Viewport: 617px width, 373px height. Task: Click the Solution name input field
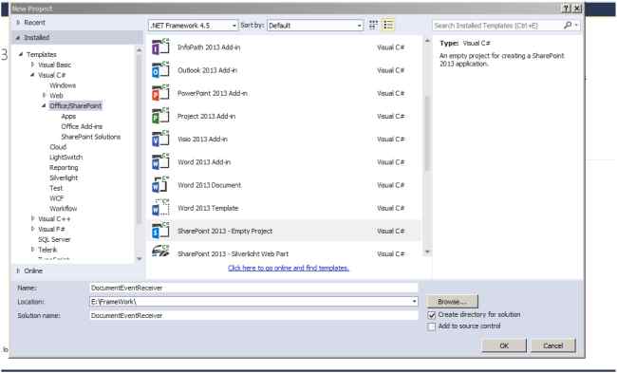[253, 315]
